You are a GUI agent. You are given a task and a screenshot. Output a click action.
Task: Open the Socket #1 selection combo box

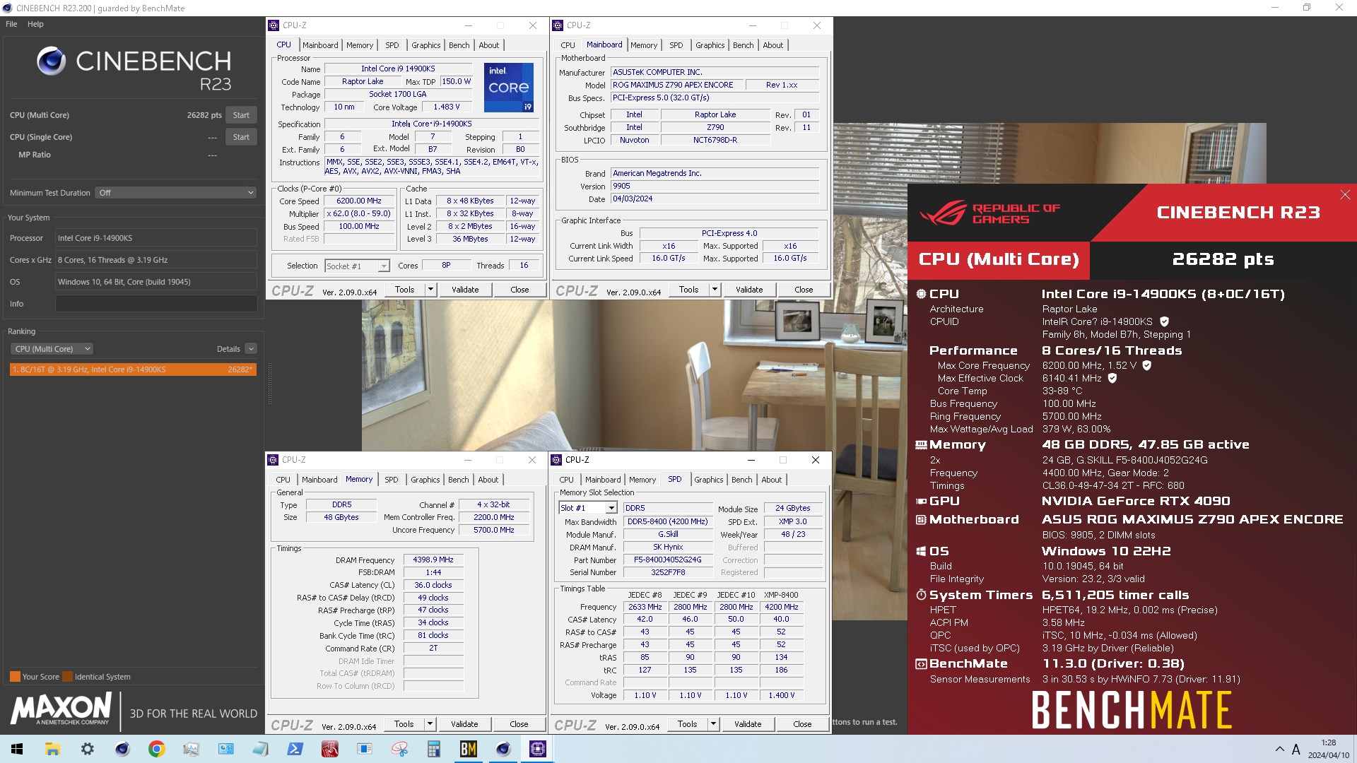click(357, 266)
